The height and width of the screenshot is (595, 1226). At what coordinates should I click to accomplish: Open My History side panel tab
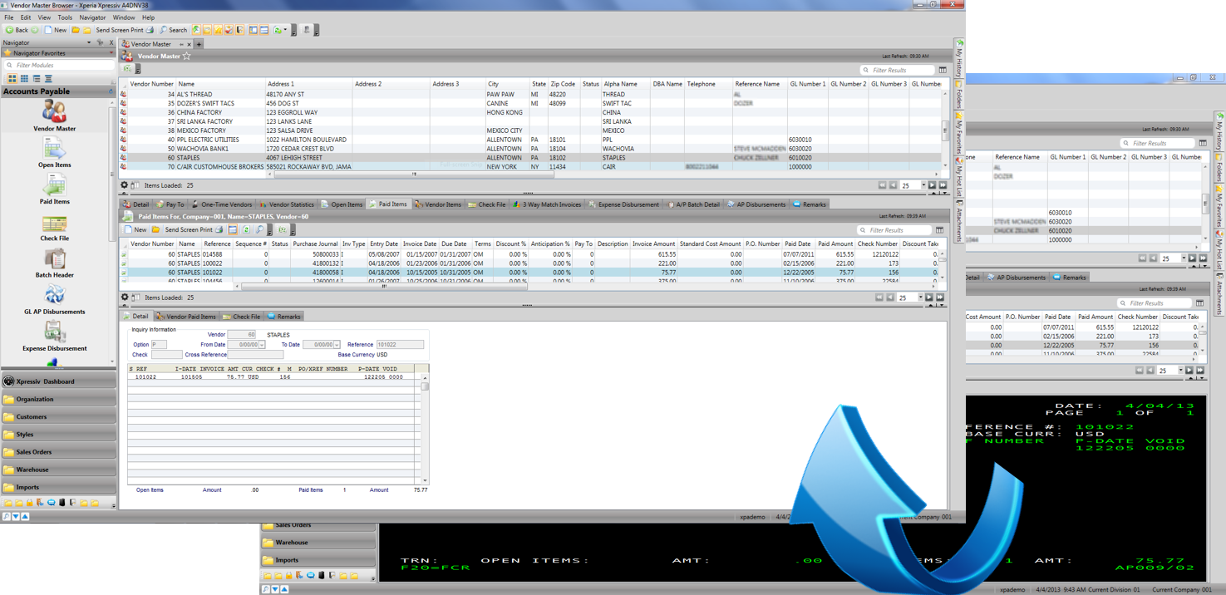(x=959, y=60)
